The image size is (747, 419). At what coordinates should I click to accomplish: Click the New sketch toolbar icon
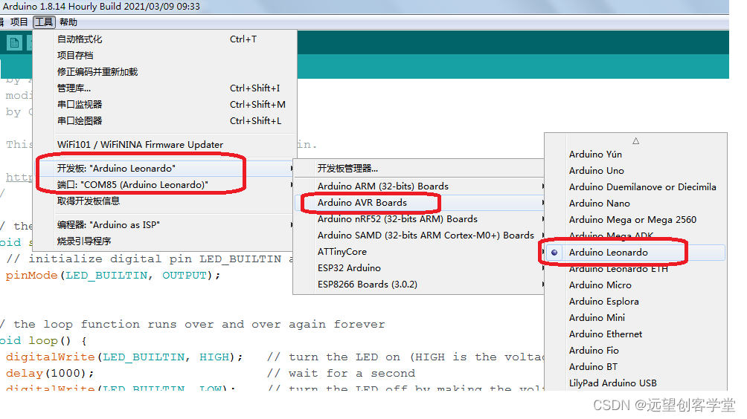[14, 44]
